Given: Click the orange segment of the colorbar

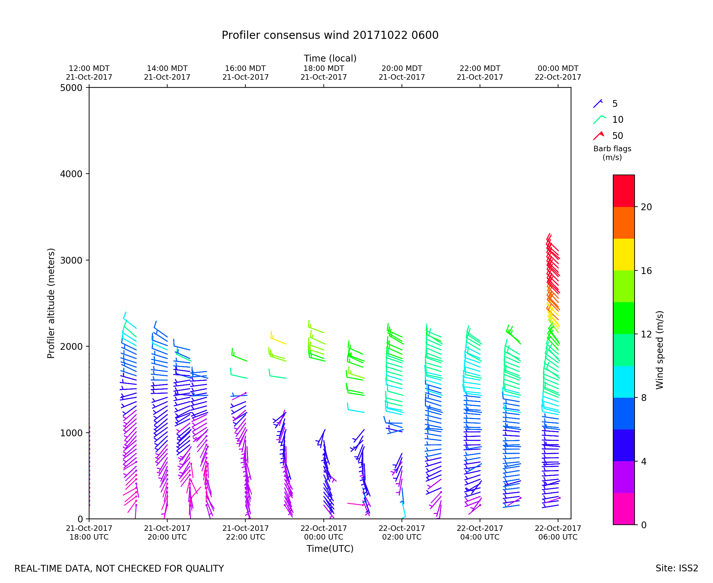Looking at the screenshot, I should pyautogui.click(x=624, y=223).
